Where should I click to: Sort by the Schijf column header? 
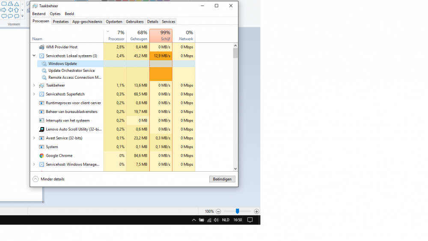pos(161,36)
